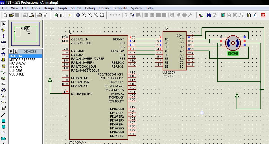The width and height of the screenshot is (269, 144).
Task: Open the Design menu
Action: tap(49, 8)
